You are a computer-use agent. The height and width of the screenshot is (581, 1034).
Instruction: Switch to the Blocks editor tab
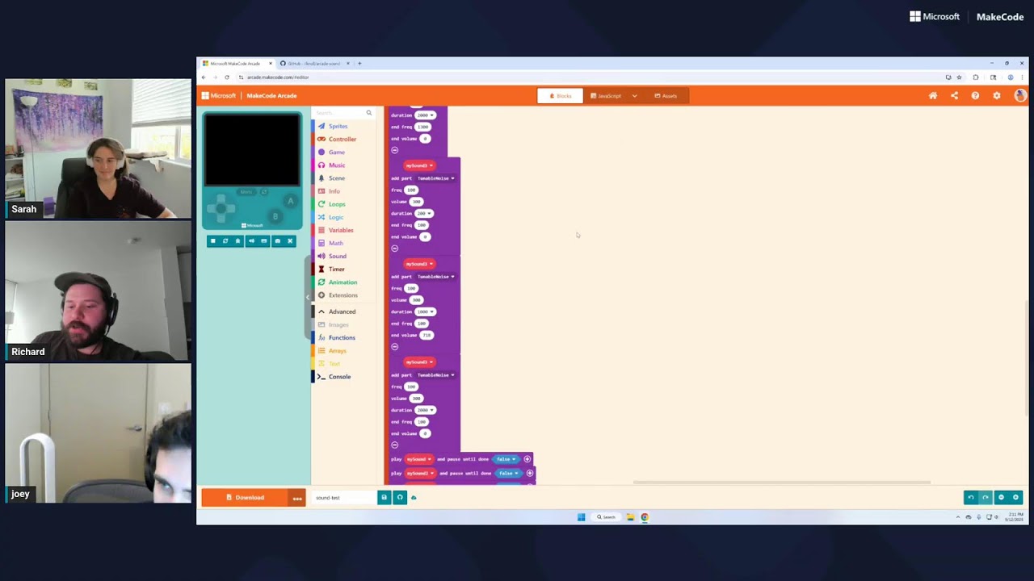tap(560, 95)
